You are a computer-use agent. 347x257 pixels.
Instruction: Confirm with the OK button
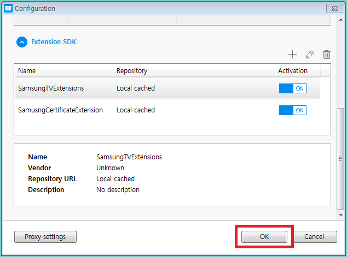(264, 237)
